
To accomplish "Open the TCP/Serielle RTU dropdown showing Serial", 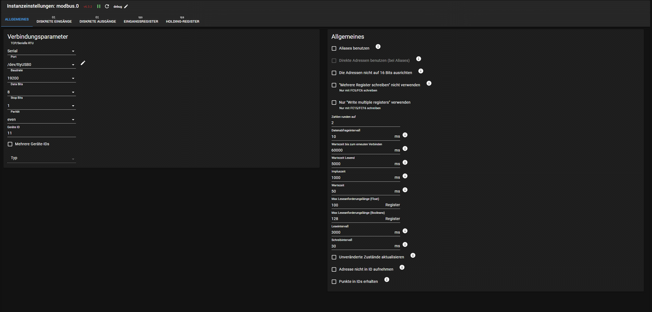I will tap(41, 51).
